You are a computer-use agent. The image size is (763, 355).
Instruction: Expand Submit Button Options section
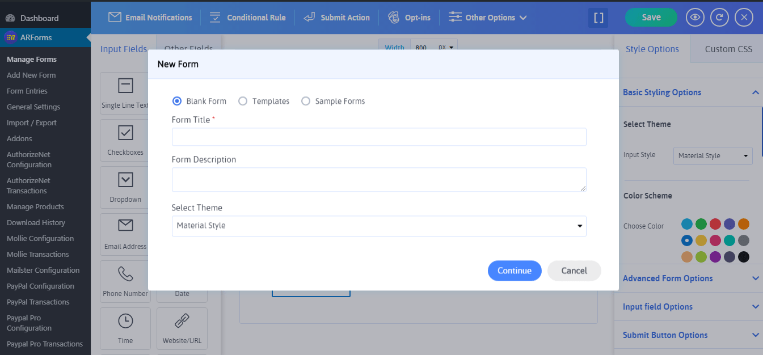point(755,335)
